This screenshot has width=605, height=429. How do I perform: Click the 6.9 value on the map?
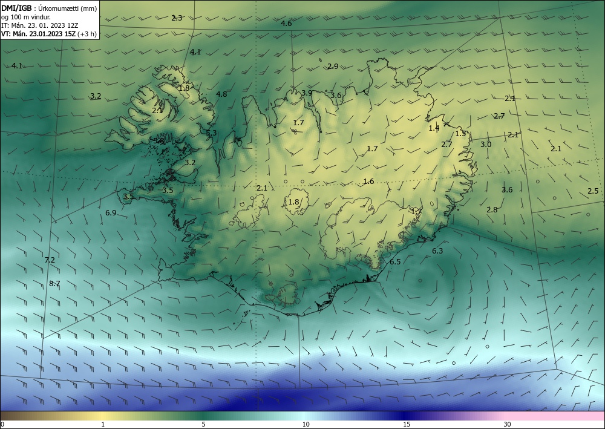click(111, 213)
